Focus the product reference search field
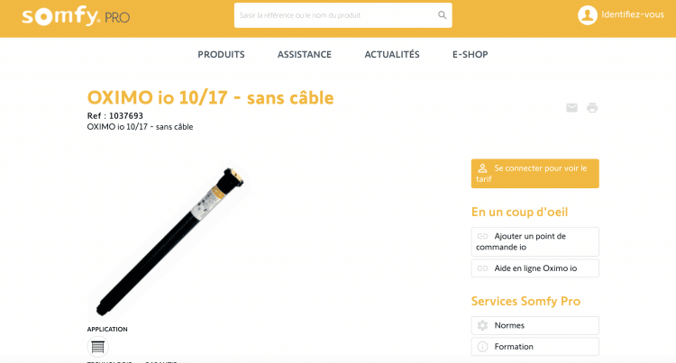The height and width of the screenshot is (363, 676). pos(336,15)
